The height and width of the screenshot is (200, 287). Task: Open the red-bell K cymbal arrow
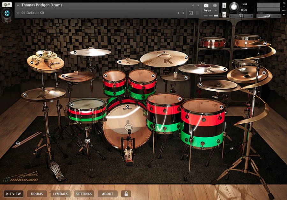[x=225, y=69]
